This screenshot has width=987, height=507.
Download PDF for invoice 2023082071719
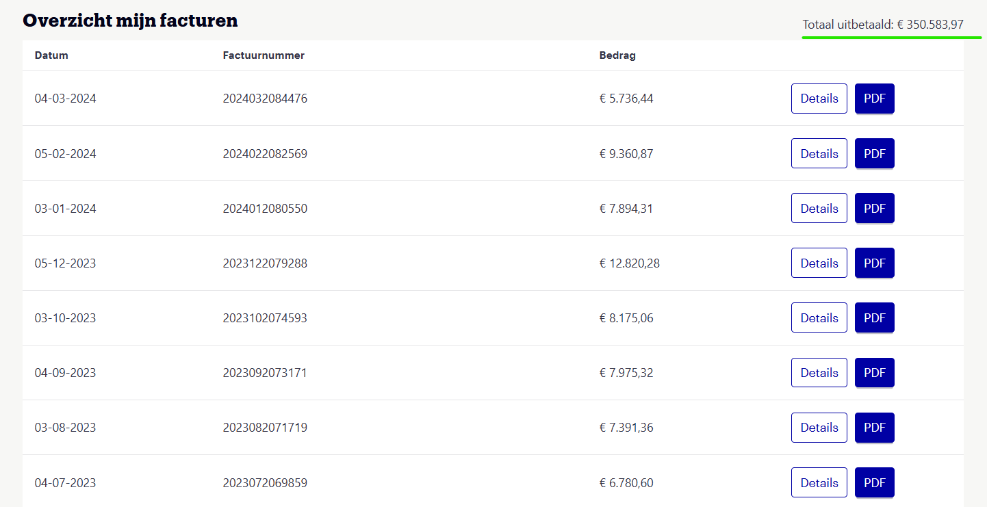pos(874,428)
